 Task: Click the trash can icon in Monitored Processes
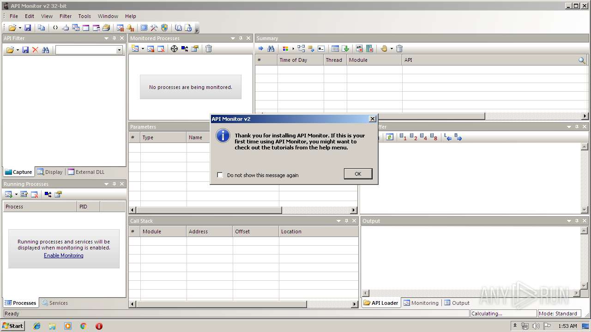pyautogui.click(x=209, y=48)
